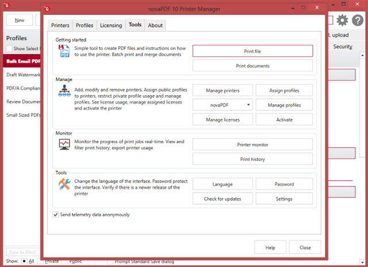
Task: Click the wrench and hammer Tools icon
Action: 64,184
